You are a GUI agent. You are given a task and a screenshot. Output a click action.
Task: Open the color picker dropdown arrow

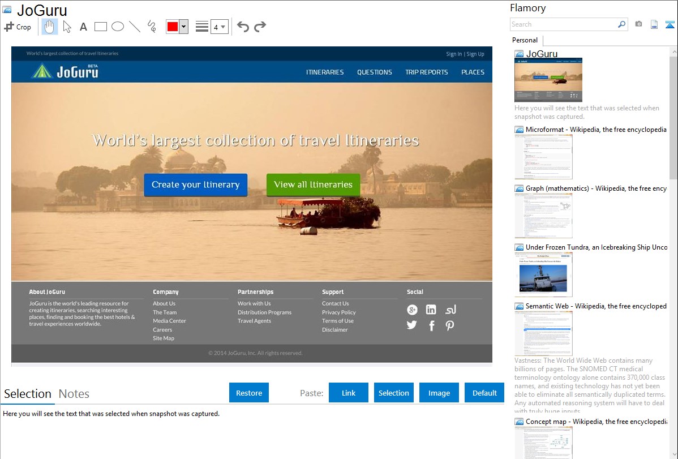point(183,27)
